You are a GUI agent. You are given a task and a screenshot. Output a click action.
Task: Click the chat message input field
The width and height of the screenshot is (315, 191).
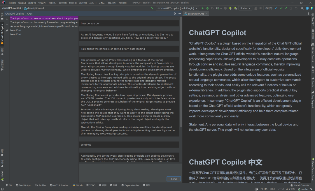click(130, 169)
